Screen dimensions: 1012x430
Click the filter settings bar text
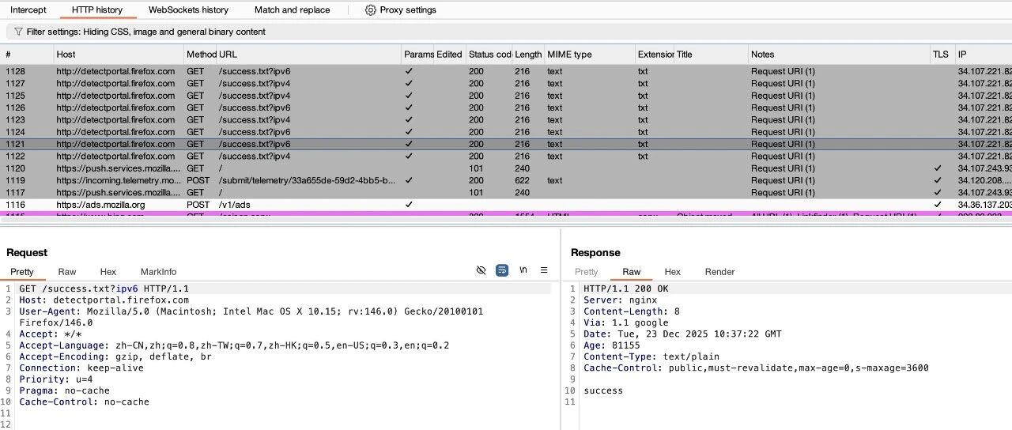146,32
